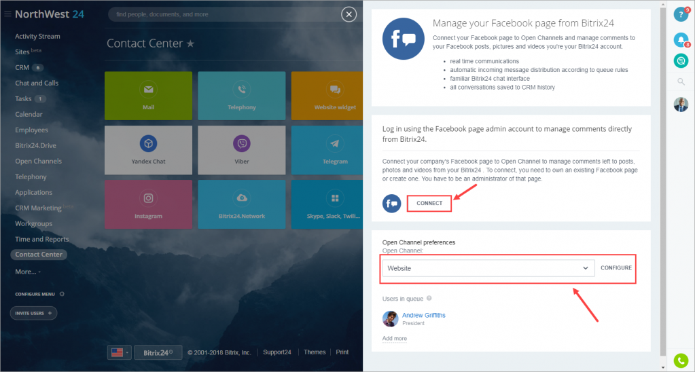The height and width of the screenshot is (372, 695).
Task: Click the search magnifier in right sidebar
Action: coord(681,81)
